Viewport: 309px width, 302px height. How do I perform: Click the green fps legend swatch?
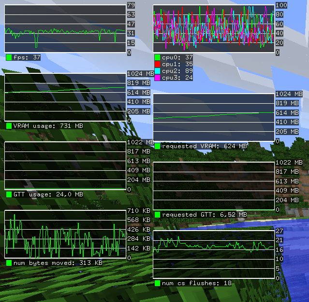9,57
